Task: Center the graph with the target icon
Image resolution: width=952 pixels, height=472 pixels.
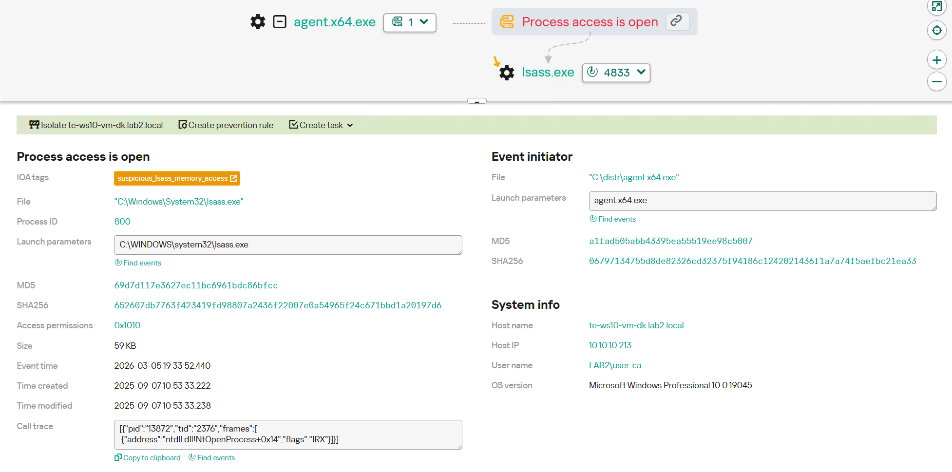Action: click(936, 31)
